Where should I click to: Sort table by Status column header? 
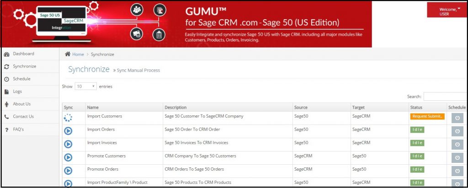428,107
